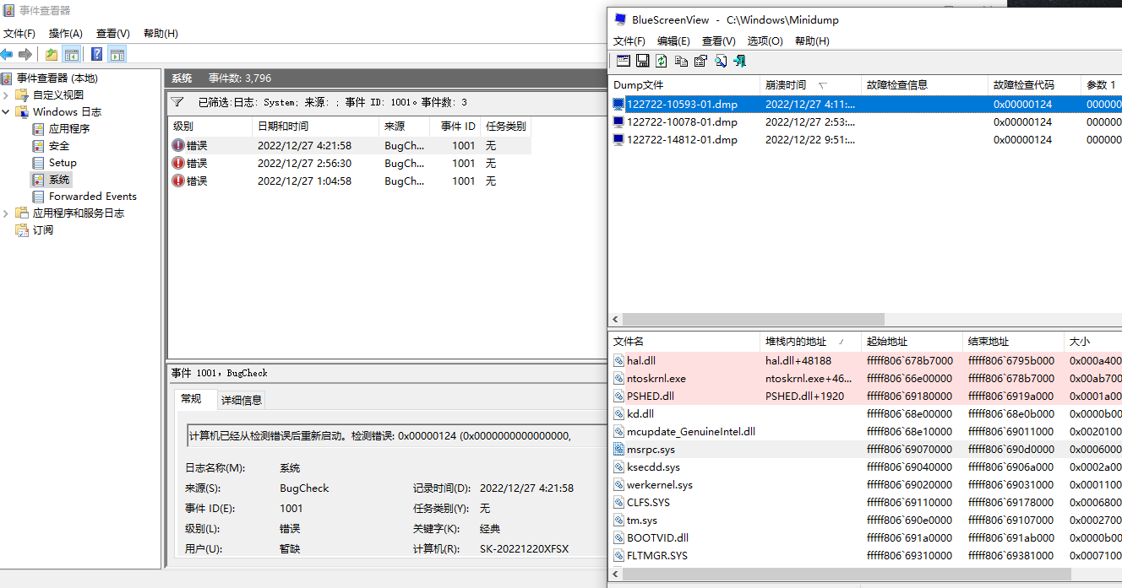
Task: Switch to the 常规 tab in event details
Action: tap(192, 399)
